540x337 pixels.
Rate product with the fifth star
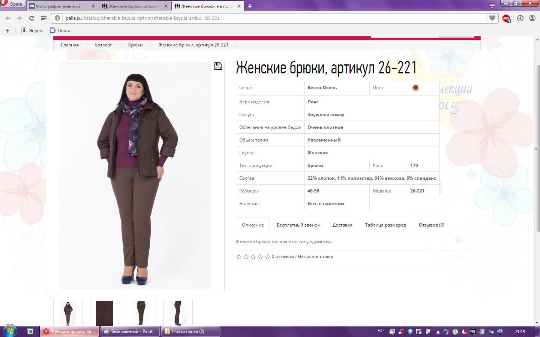(267, 256)
